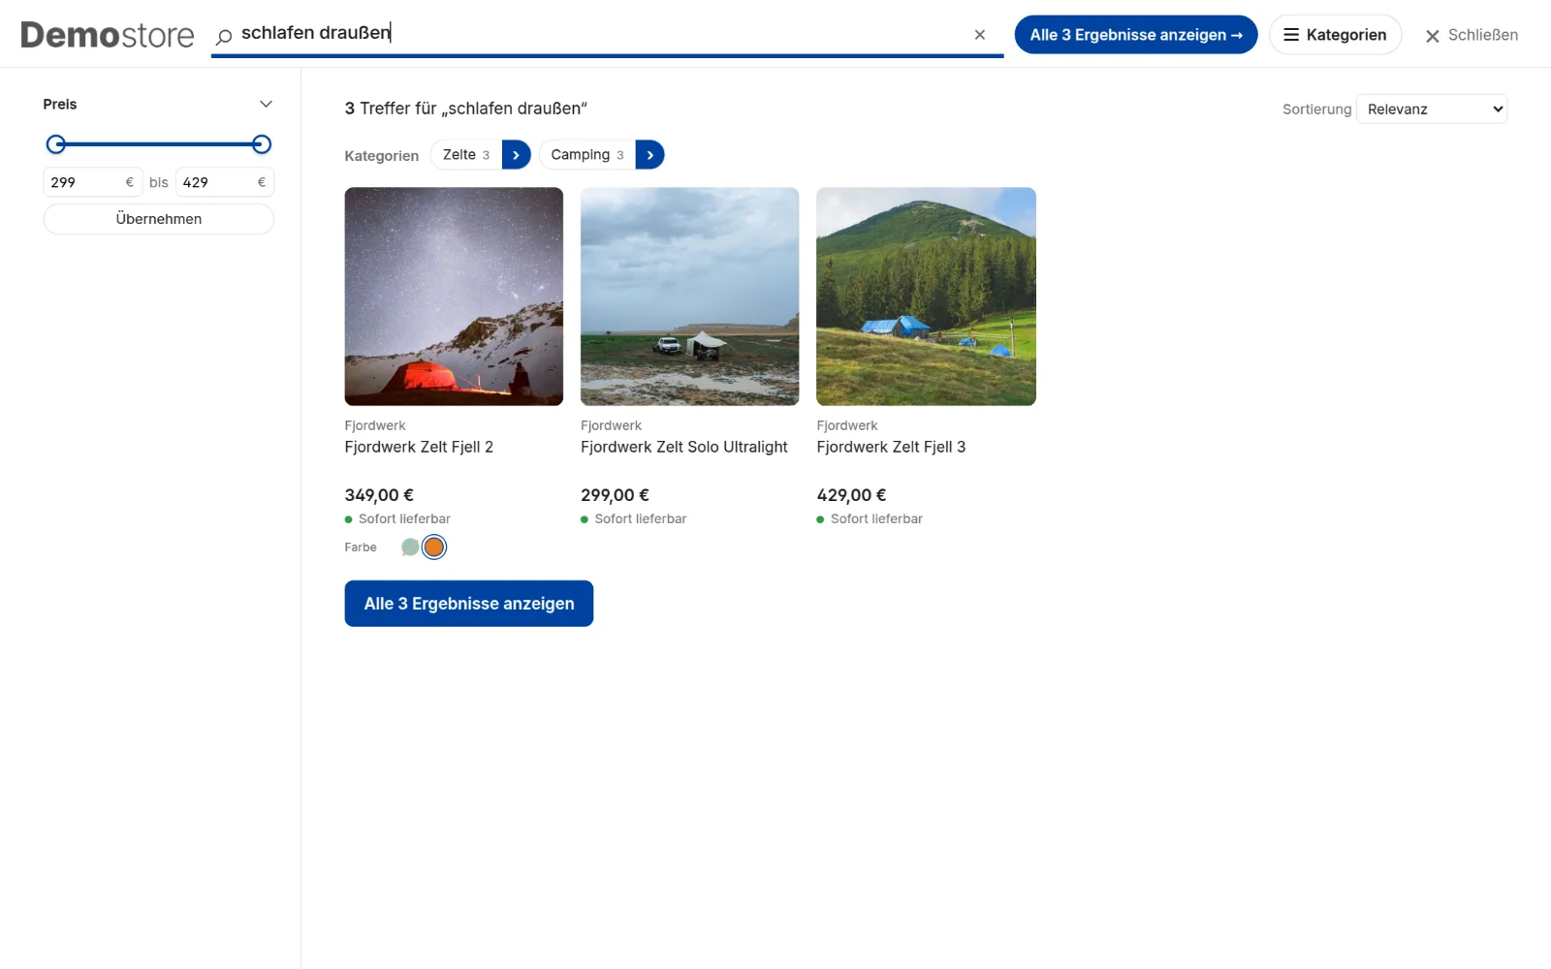Click the minimum price field showing 299
Screen dimensions: 1551x969
93,182
